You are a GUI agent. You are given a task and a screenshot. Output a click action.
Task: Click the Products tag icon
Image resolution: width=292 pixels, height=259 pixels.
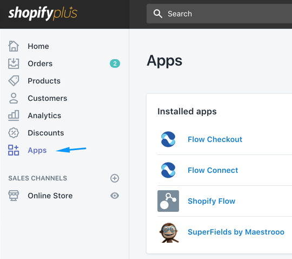[14, 81]
